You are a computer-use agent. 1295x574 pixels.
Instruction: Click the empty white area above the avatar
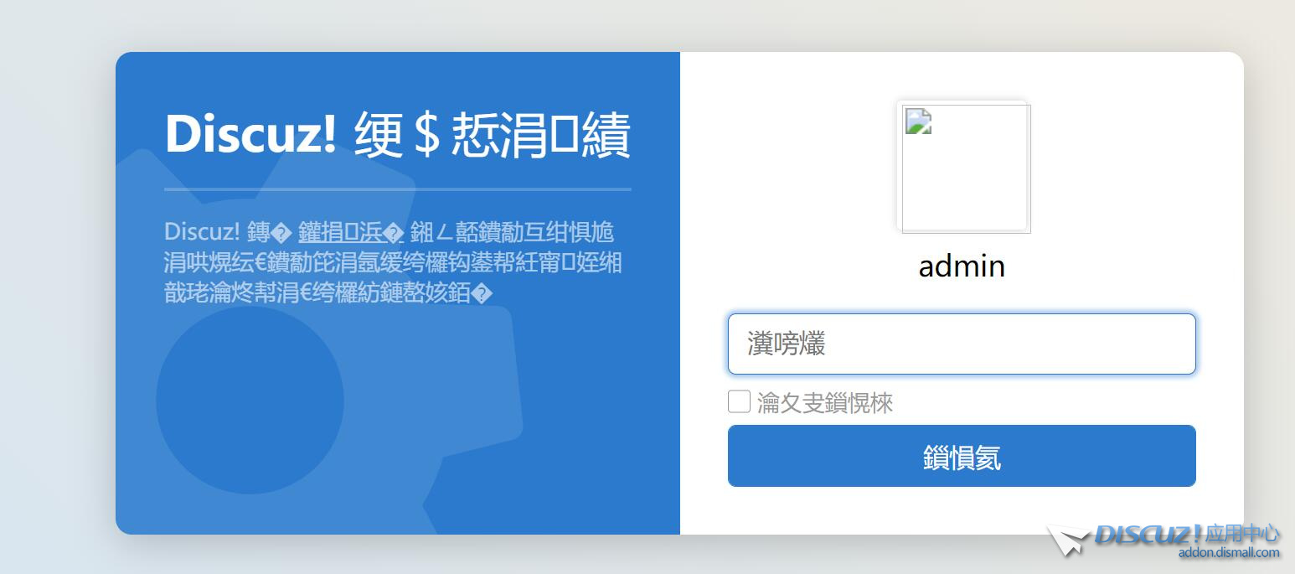962,75
